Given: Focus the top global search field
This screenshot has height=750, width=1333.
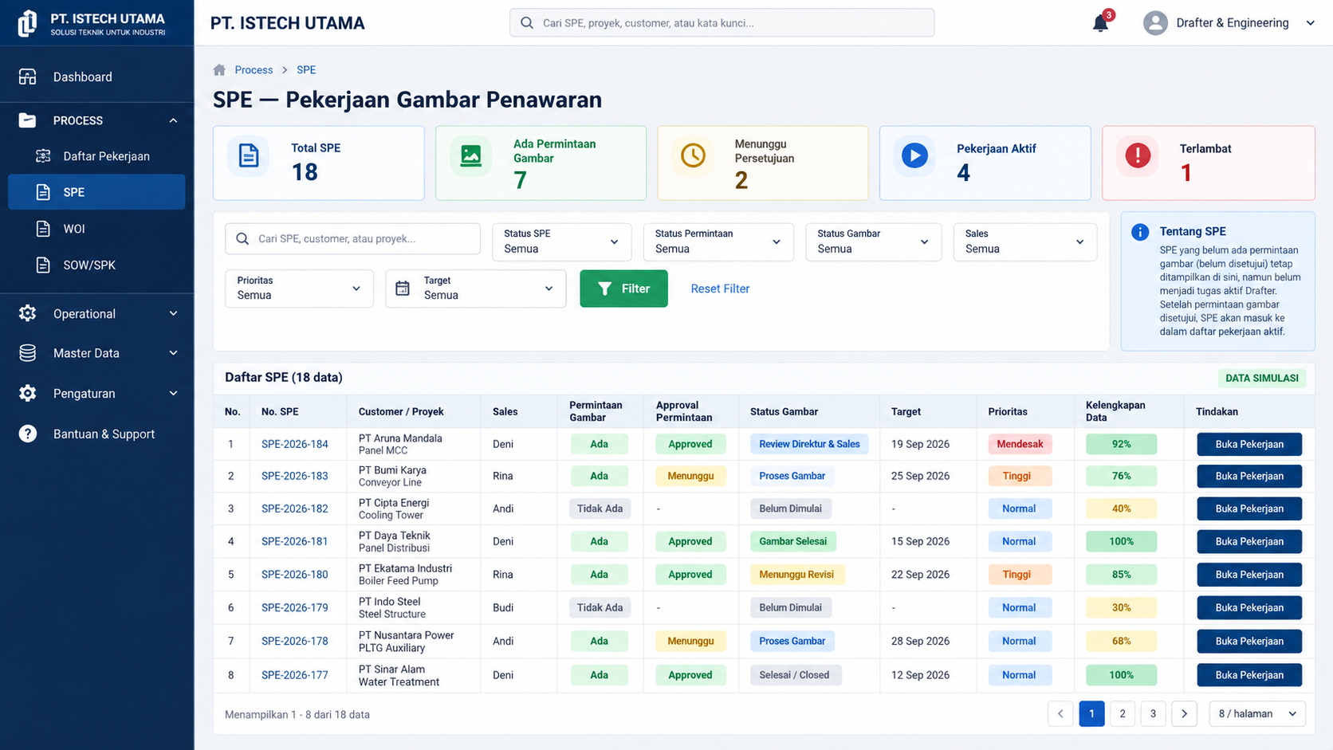Looking at the screenshot, I should click(x=722, y=23).
